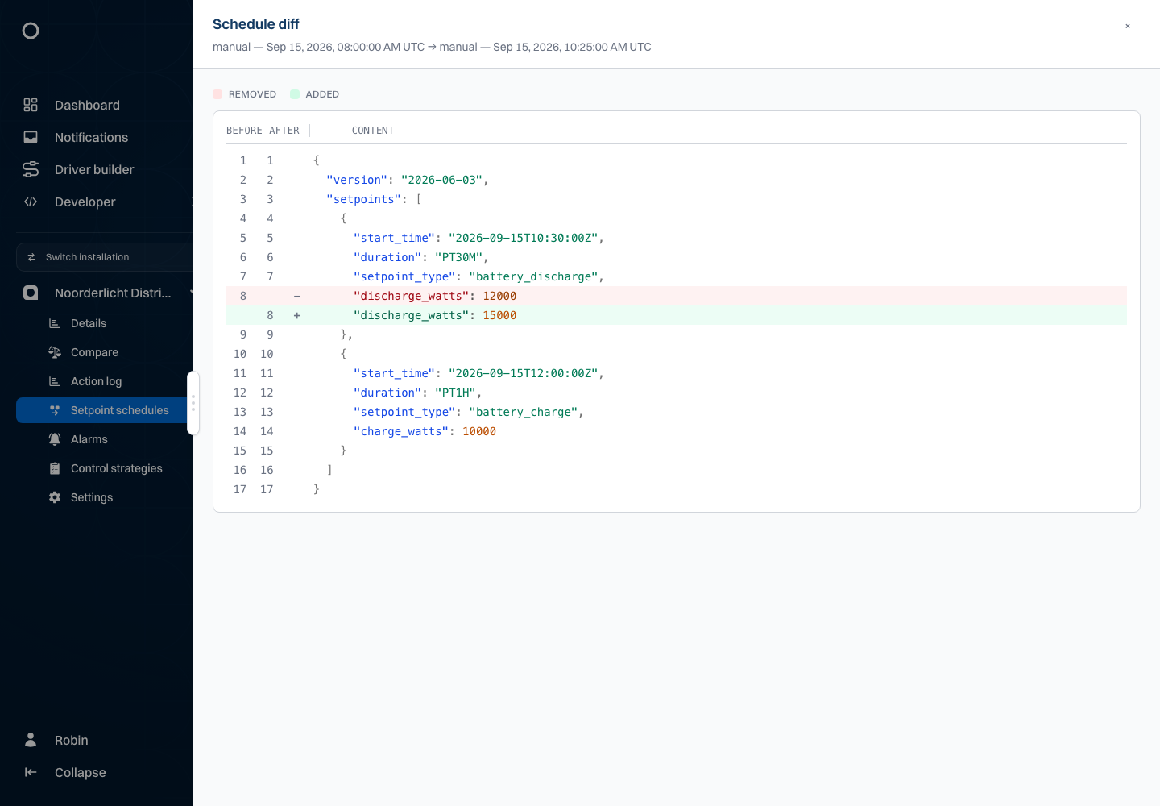
Task: Click the "duration": "PT30M" line
Action: [677, 257]
